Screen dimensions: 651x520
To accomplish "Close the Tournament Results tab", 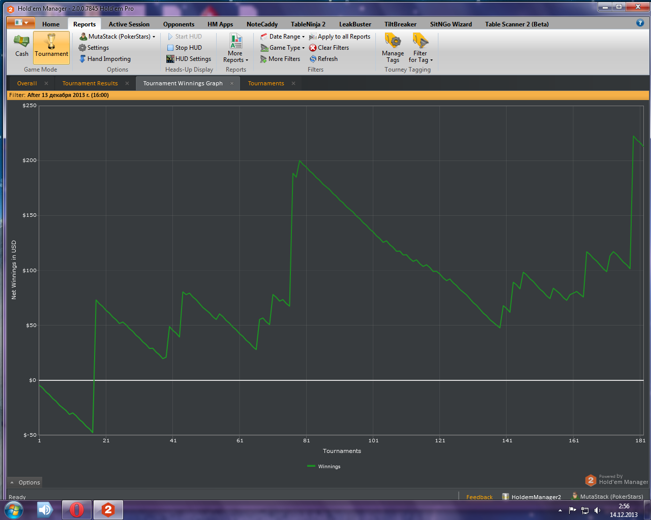I will [127, 83].
